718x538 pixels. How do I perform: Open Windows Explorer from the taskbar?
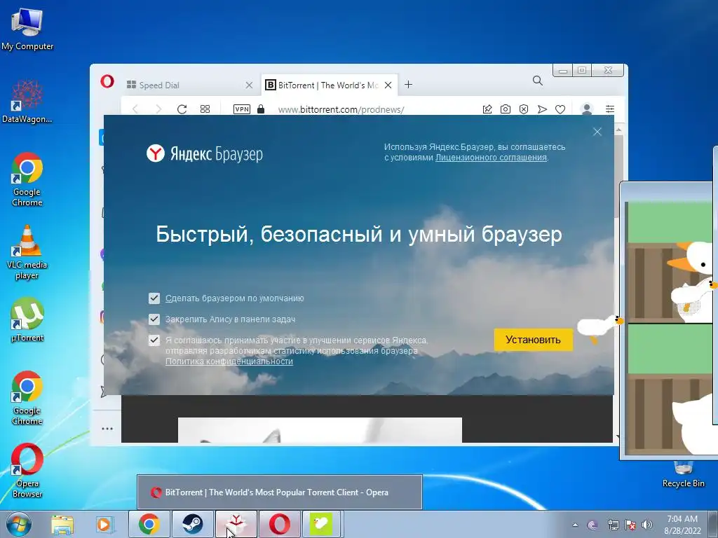(62, 524)
